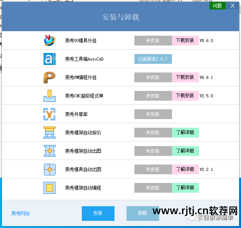Click version text V2.2.1
Viewport: 241px width, 228px height.
coord(206,169)
